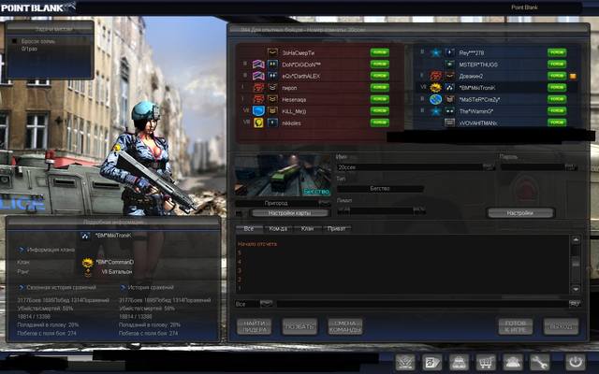The width and height of the screenshot is (599, 374).
Task: Click the СМЕНА КОМАНДЫ button
Action: [x=344, y=326]
